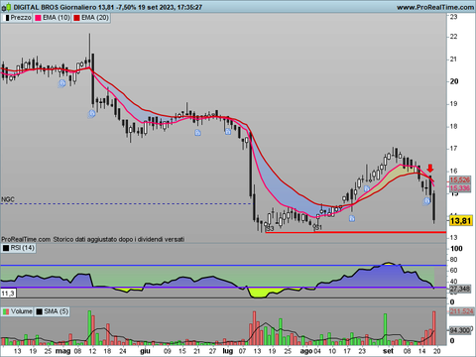Click the 27,348 RSI value tag

pyautogui.click(x=460, y=289)
